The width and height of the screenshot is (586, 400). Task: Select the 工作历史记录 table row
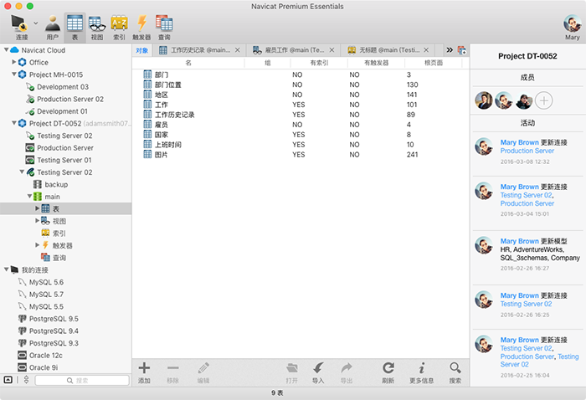tap(301, 115)
